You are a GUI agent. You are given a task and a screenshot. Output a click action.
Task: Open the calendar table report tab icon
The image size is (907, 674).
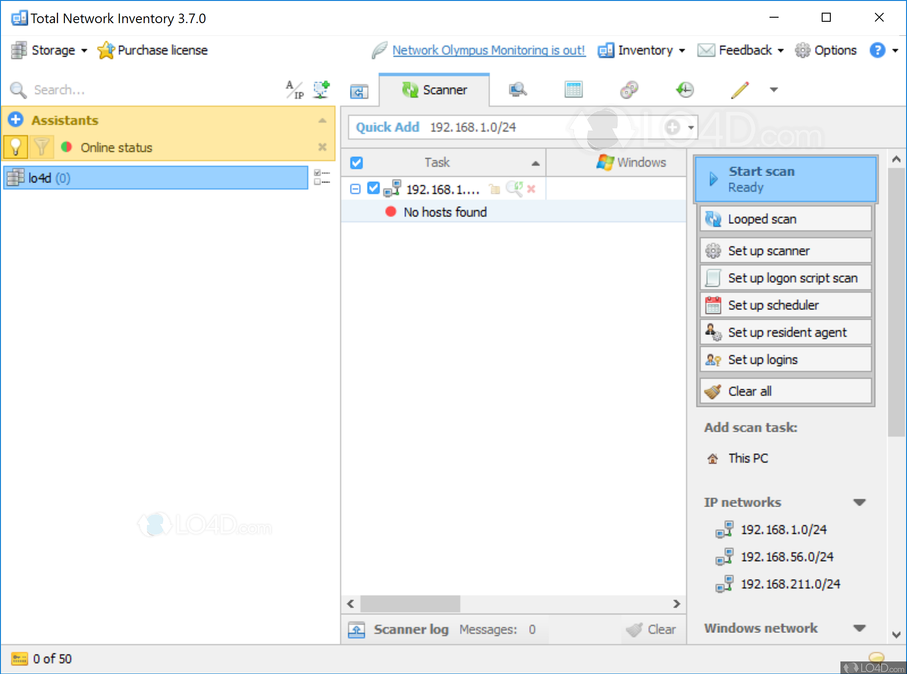[573, 90]
